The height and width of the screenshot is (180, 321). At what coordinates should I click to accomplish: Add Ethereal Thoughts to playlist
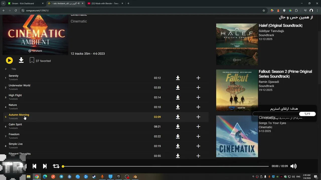coord(198,156)
